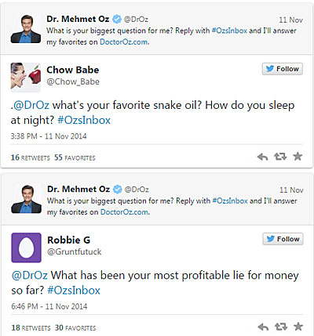
Task: Favorite Chow Babe's tweet with star
Action: 298,157
